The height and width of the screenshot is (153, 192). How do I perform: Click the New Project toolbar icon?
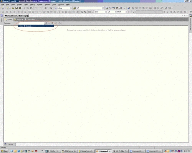click(3, 8)
